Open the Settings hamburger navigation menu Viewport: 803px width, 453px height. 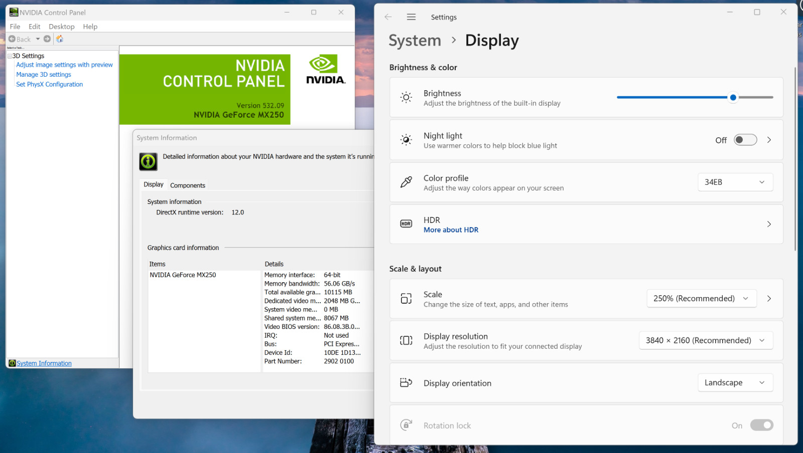pos(411,17)
